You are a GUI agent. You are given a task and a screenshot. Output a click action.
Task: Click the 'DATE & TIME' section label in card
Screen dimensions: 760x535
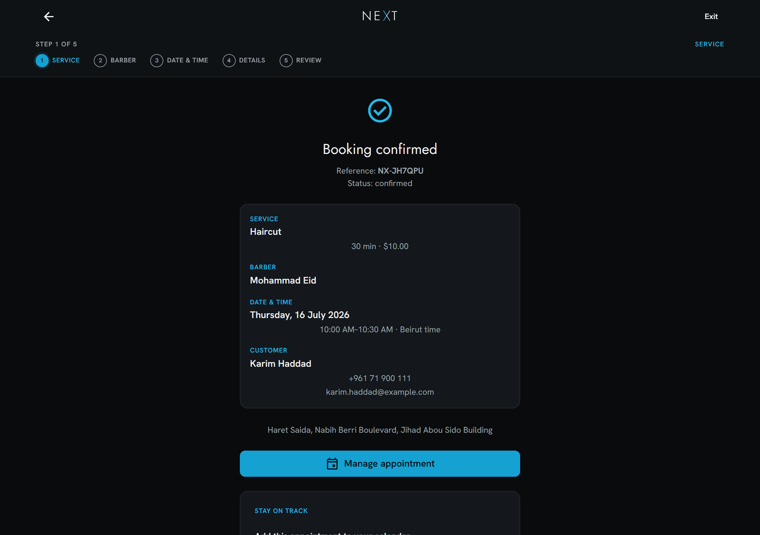(x=271, y=302)
